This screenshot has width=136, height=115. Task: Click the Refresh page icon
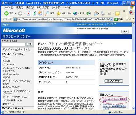pyautogui.click(x=34, y=14)
